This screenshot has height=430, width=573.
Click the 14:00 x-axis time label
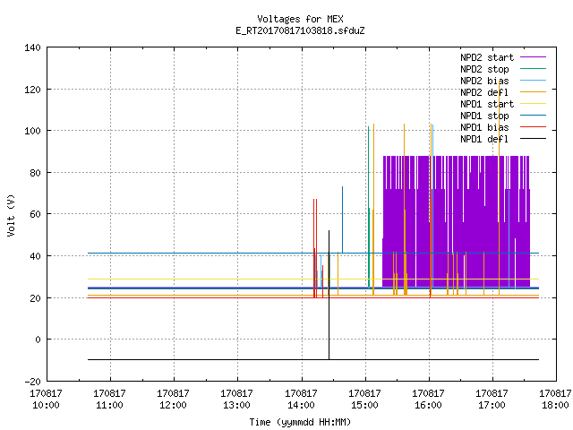301,405
